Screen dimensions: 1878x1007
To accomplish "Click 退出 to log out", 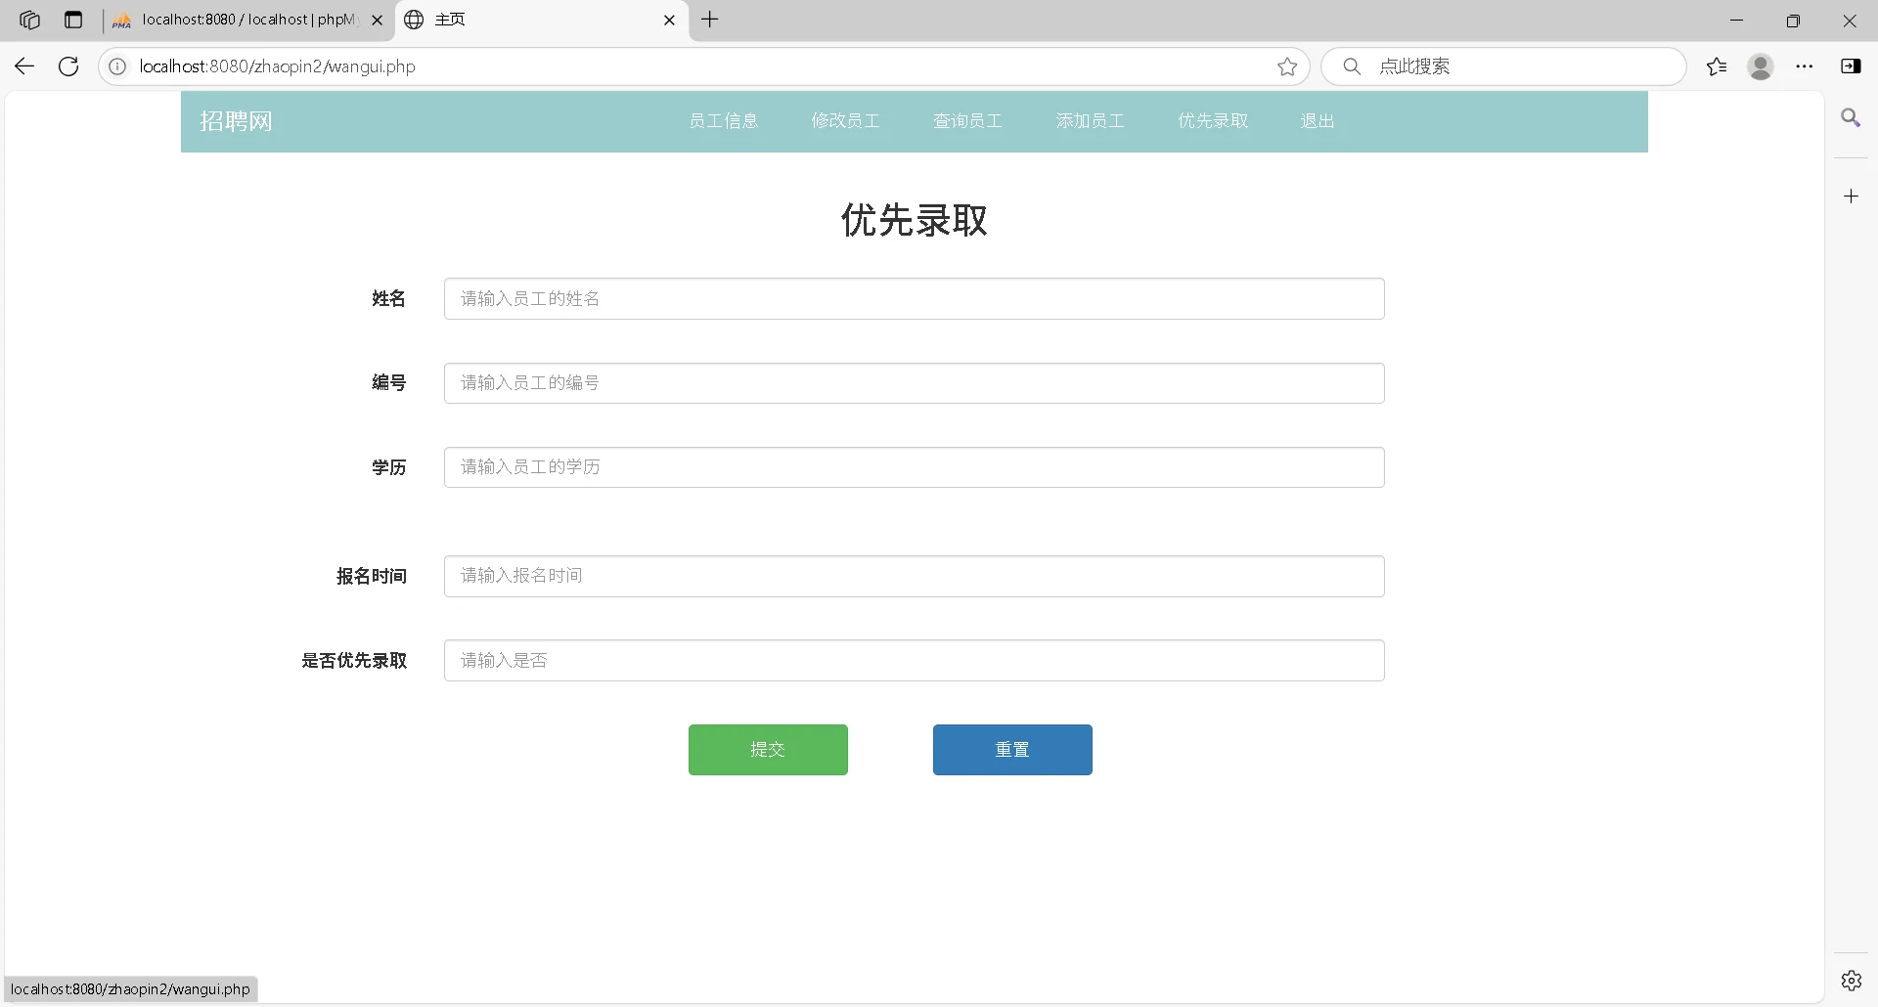I will click(1318, 121).
